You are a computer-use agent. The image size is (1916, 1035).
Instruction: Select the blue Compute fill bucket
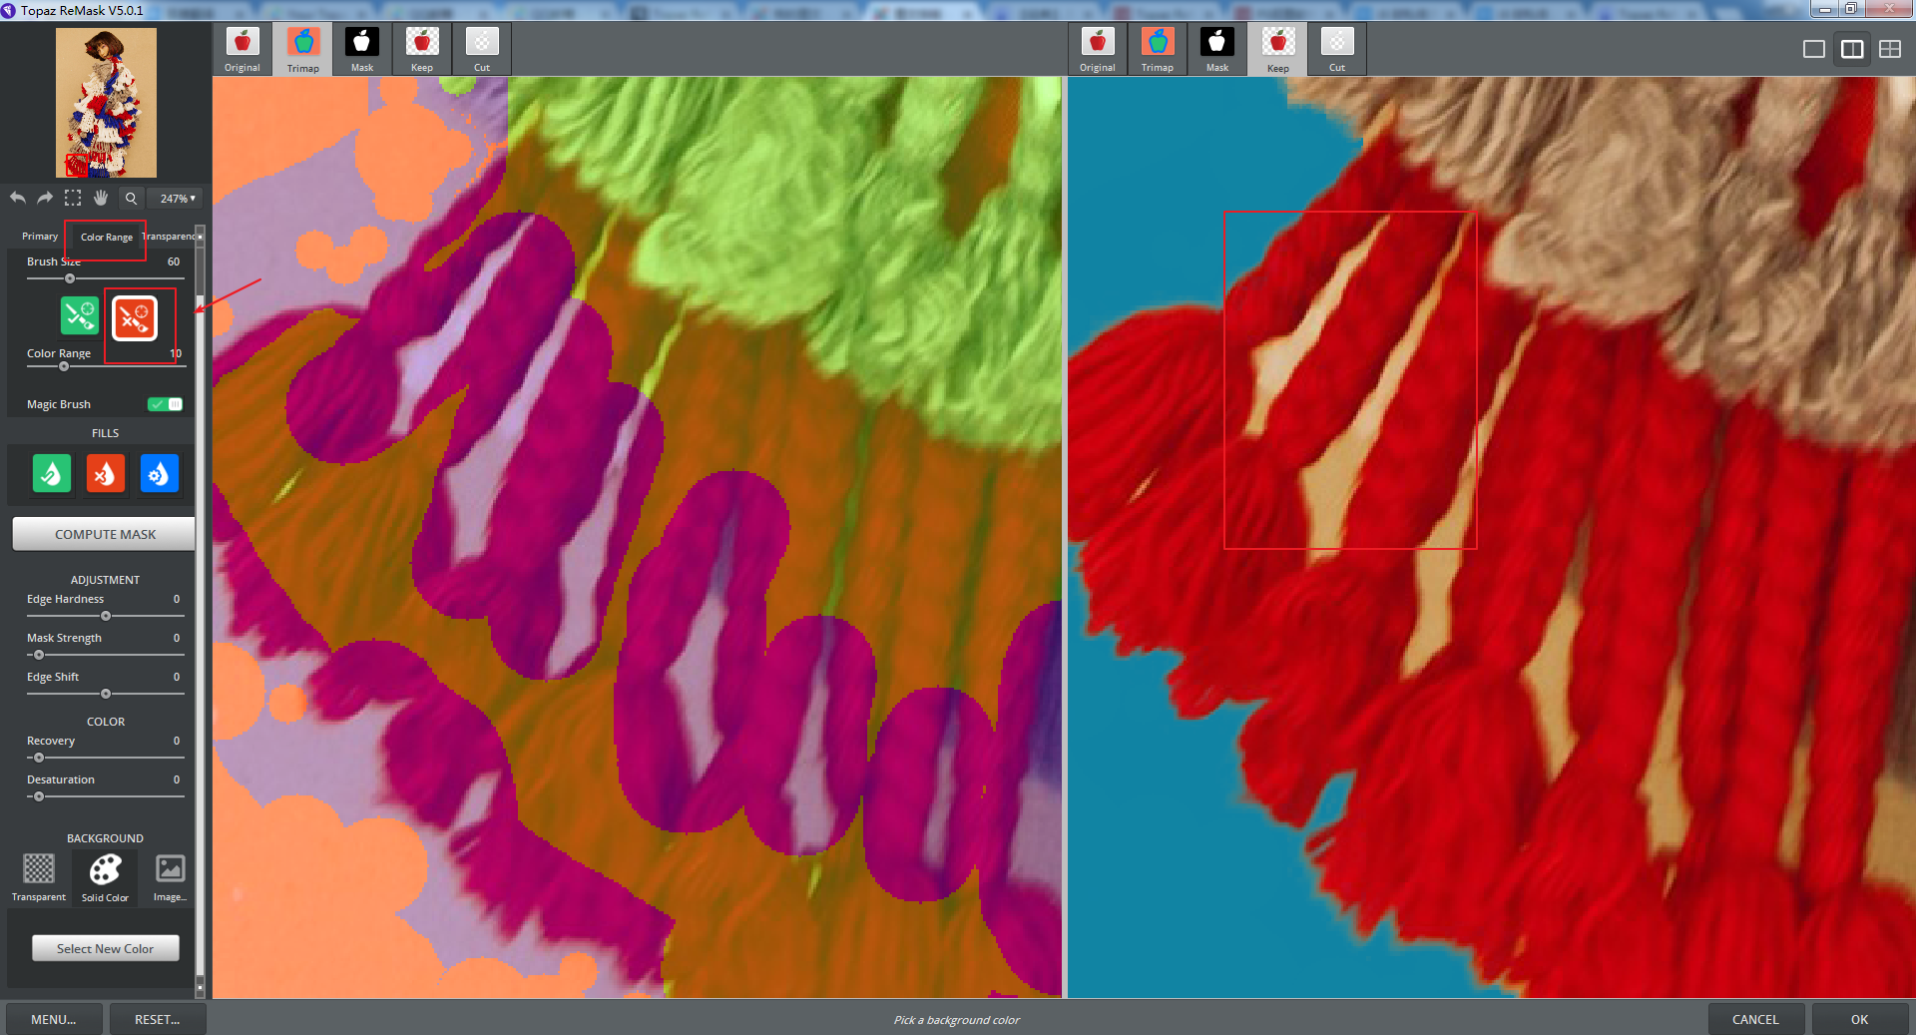pyautogui.click(x=160, y=474)
